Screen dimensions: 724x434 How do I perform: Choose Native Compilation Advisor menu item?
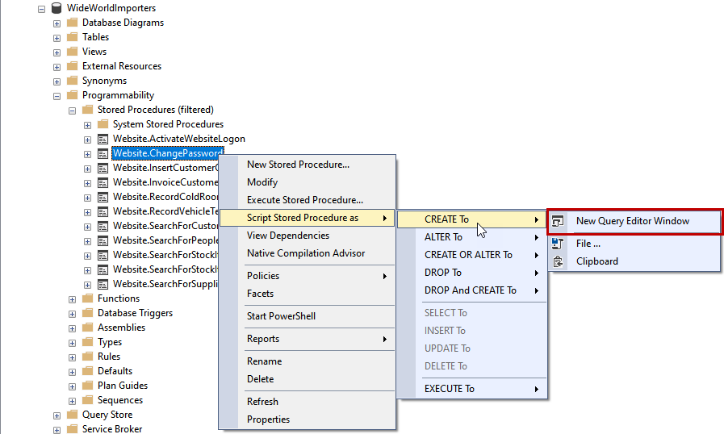tap(307, 253)
